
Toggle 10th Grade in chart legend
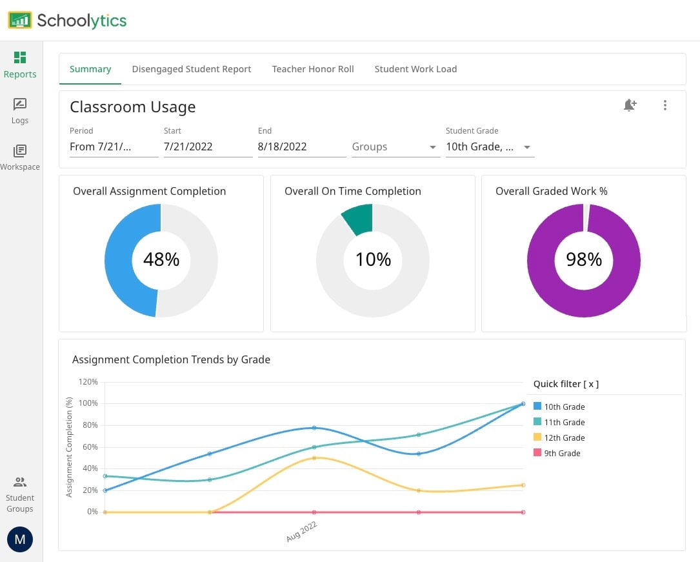click(559, 406)
